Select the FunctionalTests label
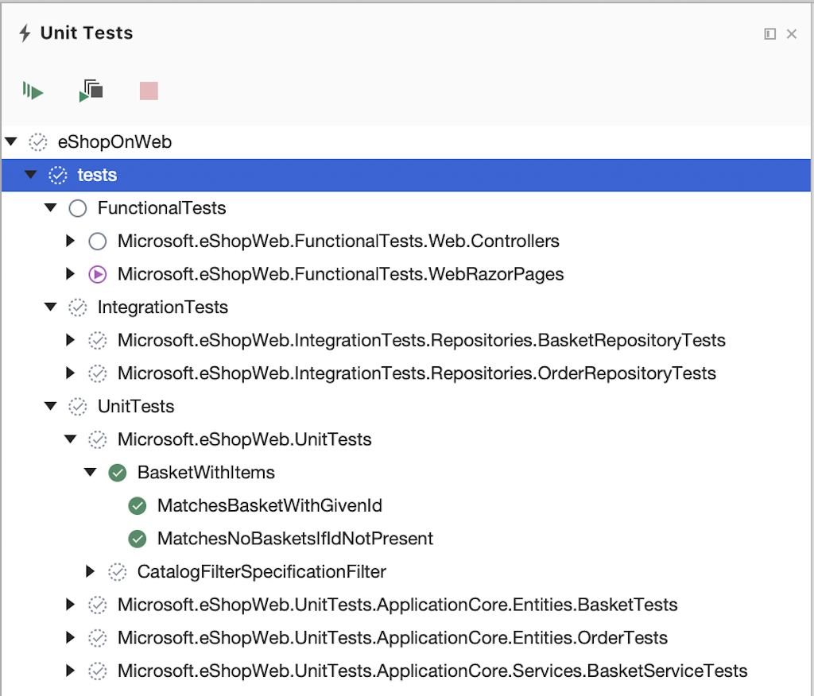The image size is (814, 696). 162,208
